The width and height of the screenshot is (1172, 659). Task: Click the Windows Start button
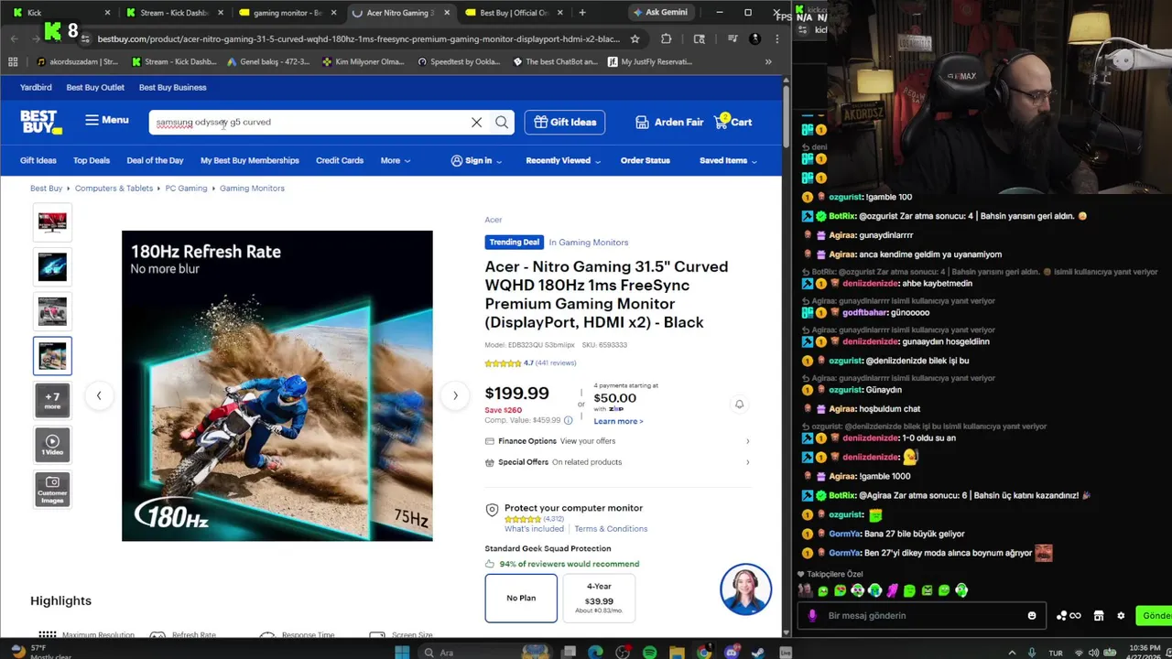point(402,653)
